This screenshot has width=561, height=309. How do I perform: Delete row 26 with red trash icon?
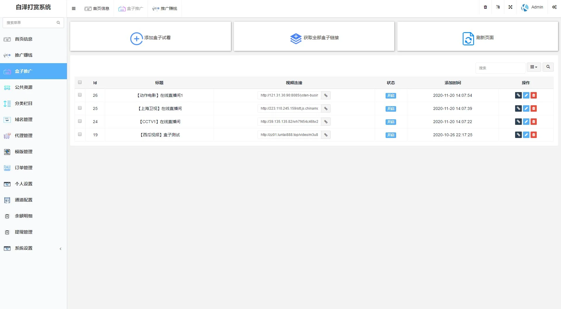click(534, 95)
